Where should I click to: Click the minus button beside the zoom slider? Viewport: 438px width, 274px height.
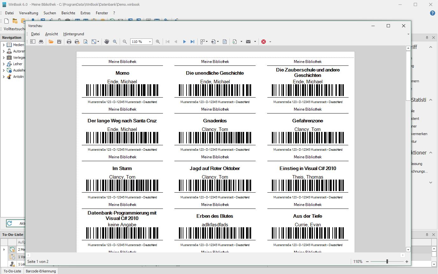367,262
